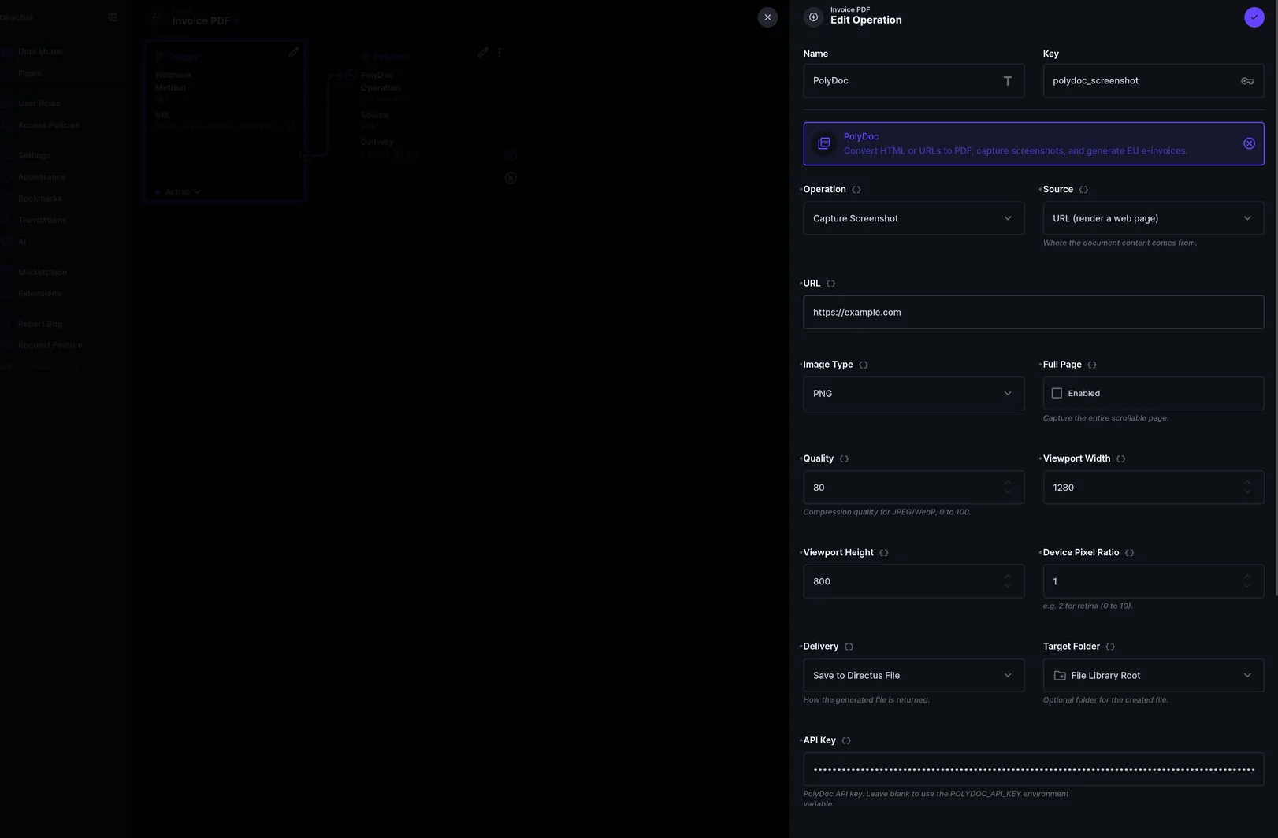Open more options on the PolyDoc card
1278x838 pixels.
pos(500,53)
